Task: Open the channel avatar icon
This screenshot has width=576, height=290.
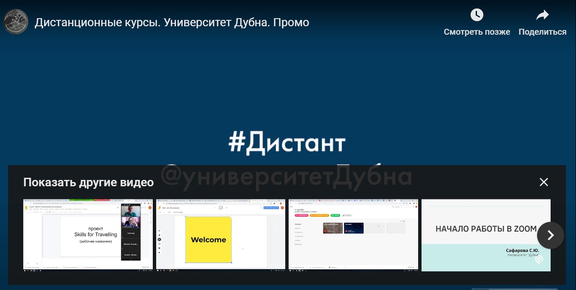Action: (x=16, y=22)
